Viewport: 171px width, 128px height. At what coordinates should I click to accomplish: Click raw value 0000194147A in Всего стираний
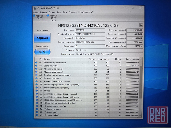[132, 66]
